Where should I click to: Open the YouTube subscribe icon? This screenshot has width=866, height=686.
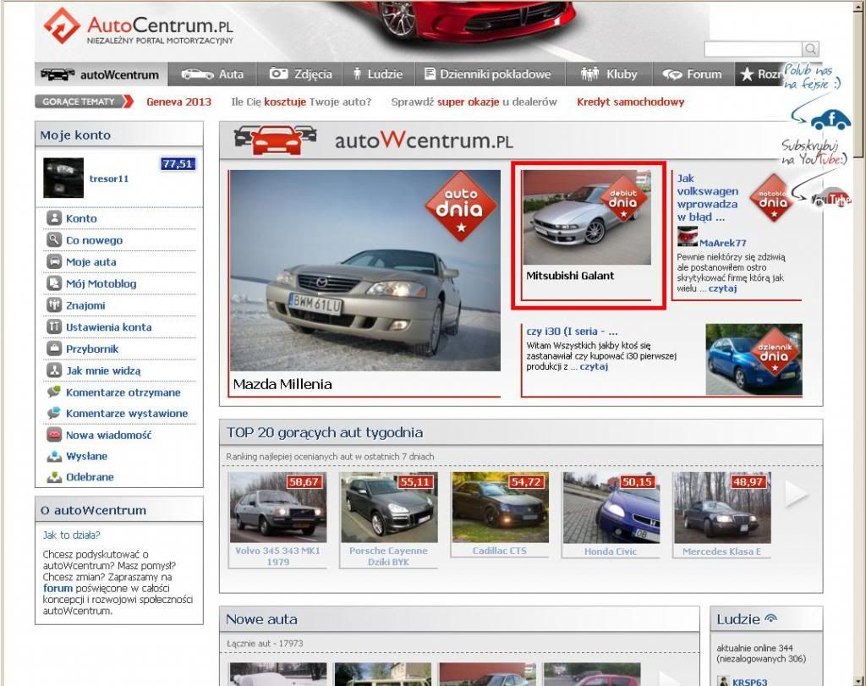[x=830, y=198]
